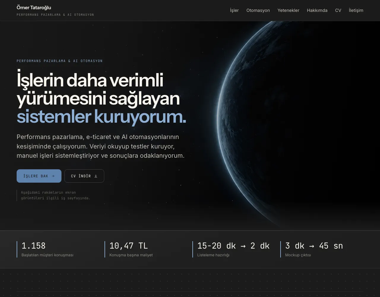Click the 1.158 stat value

pyautogui.click(x=34, y=246)
